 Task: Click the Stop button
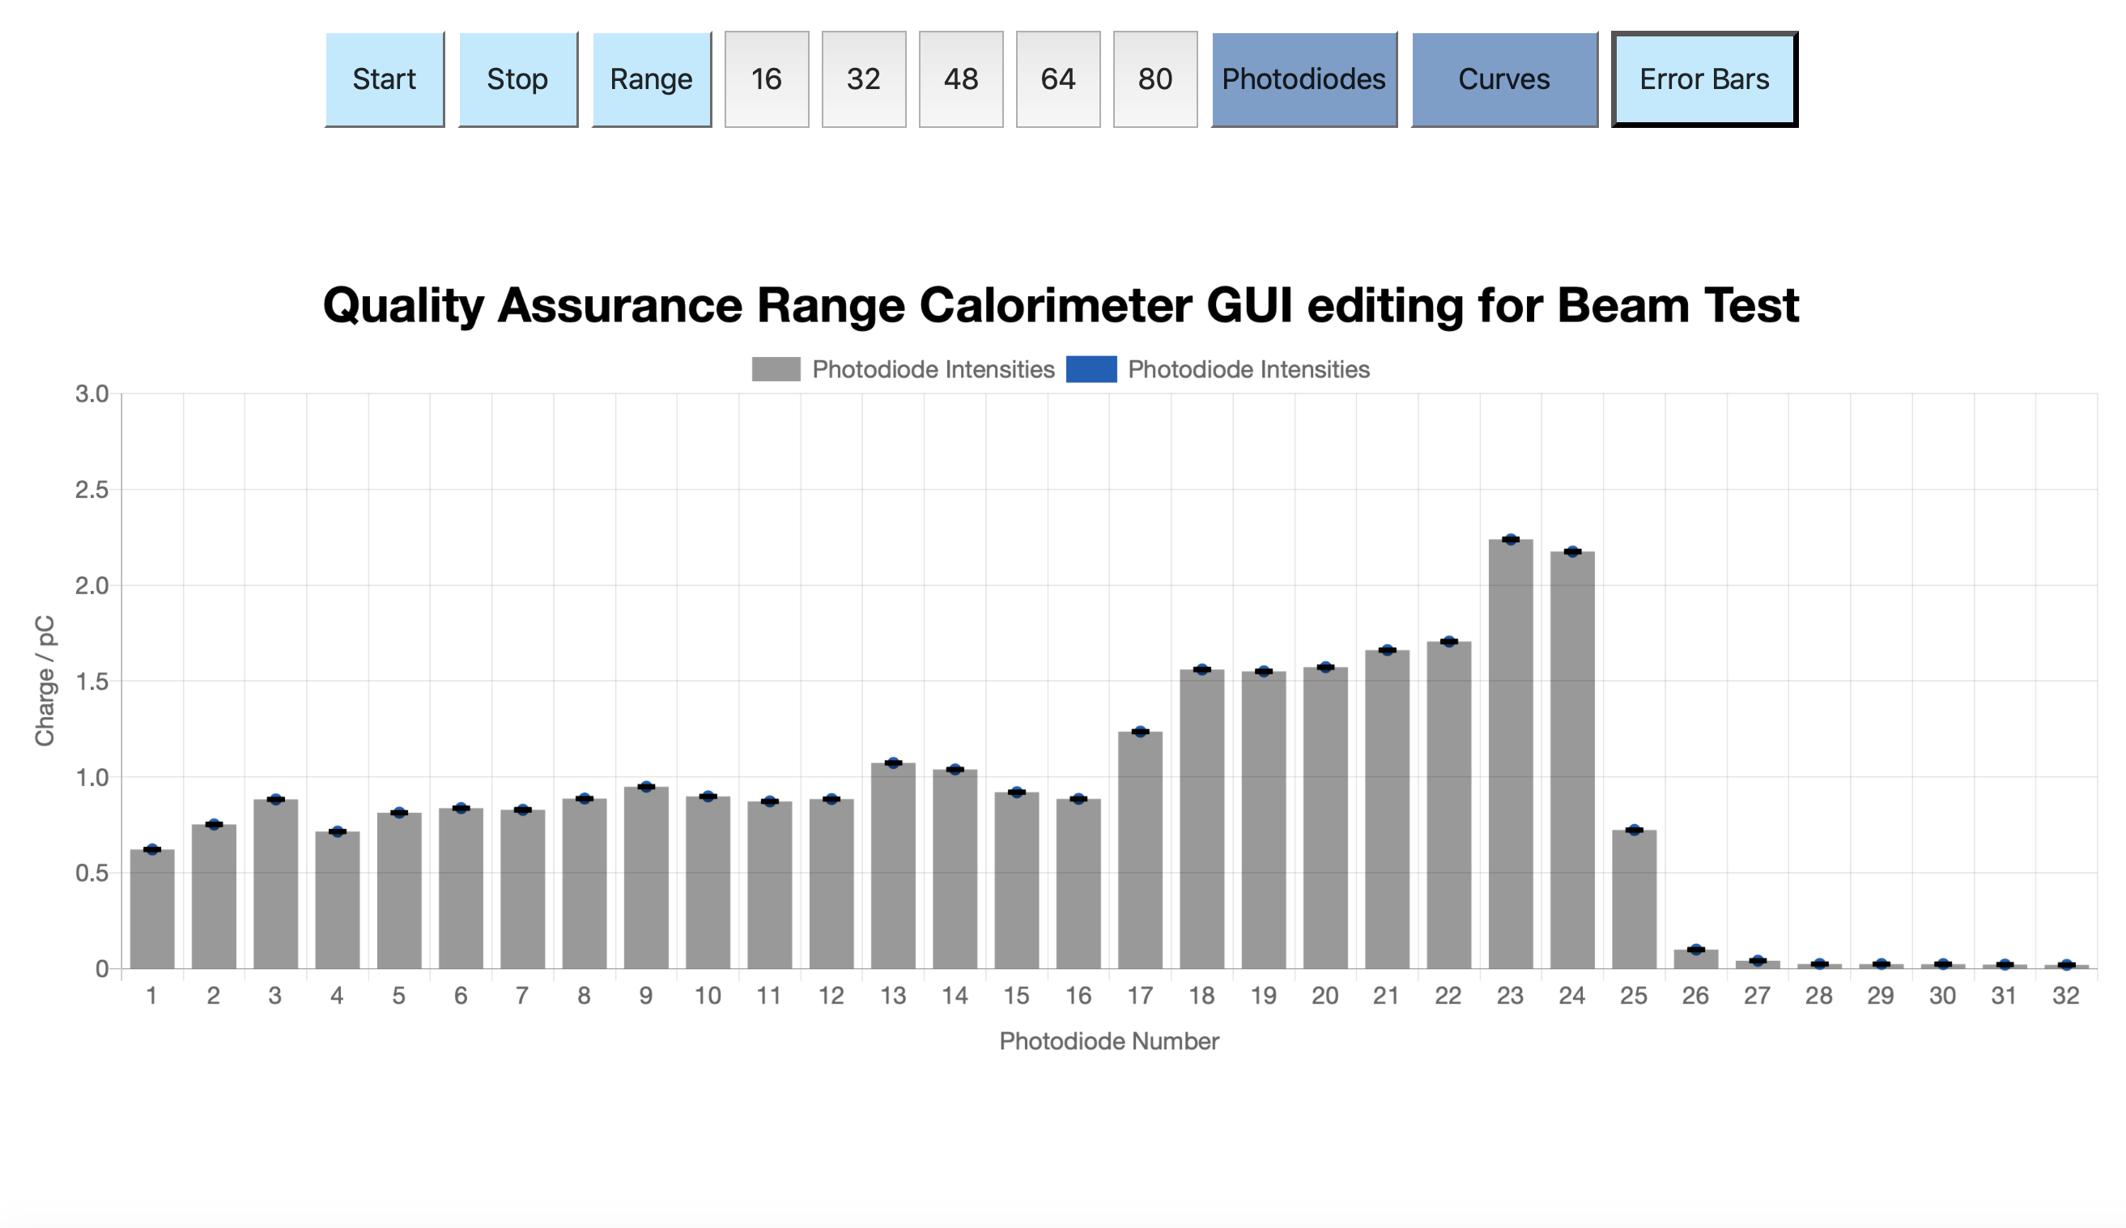click(x=517, y=79)
